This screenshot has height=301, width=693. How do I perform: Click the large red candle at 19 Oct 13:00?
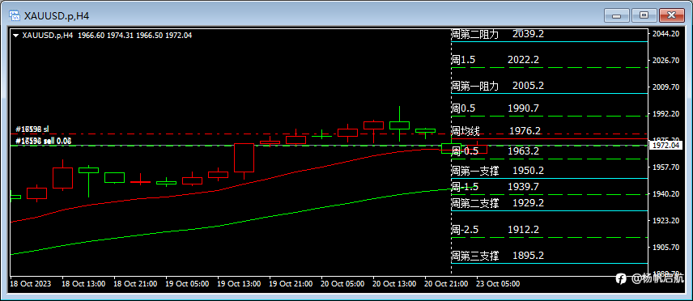(x=244, y=158)
